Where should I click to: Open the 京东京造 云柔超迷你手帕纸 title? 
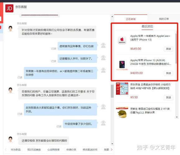tap(150, 86)
